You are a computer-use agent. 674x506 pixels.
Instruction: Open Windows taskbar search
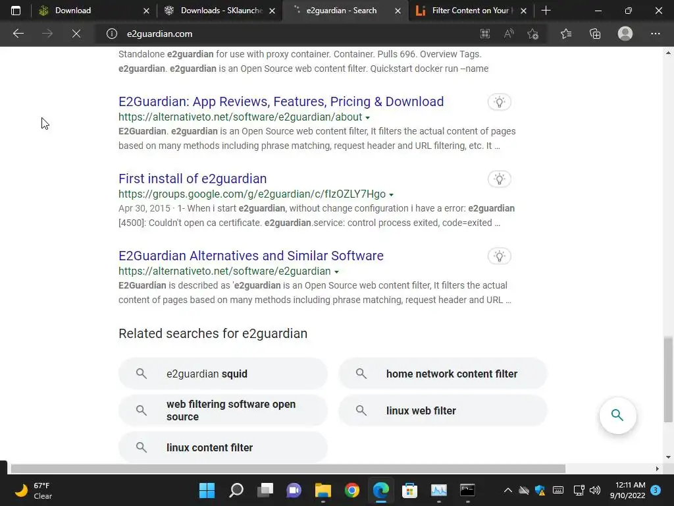(x=236, y=490)
